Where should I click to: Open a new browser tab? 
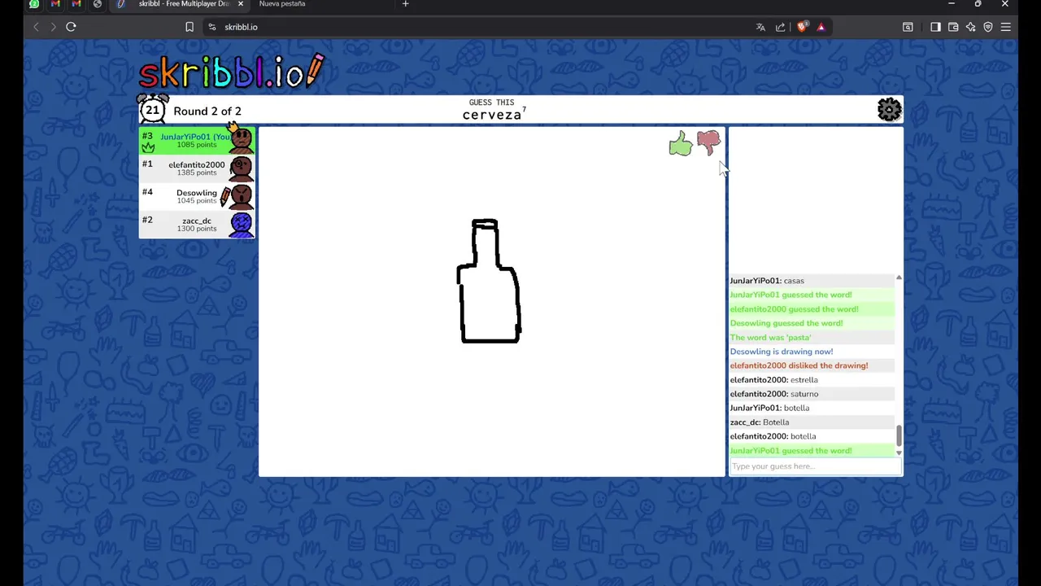405,4
